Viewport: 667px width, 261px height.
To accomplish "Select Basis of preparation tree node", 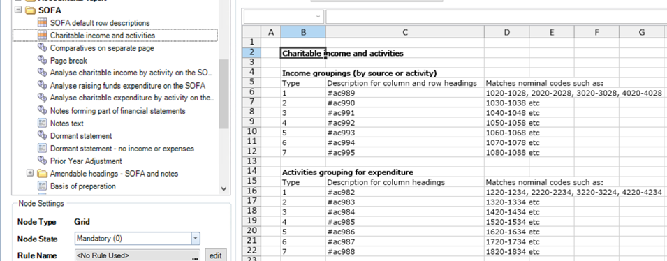I will [x=82, y=186].
